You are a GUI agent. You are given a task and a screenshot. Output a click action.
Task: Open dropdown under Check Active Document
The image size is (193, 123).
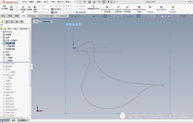click(93, 12)
